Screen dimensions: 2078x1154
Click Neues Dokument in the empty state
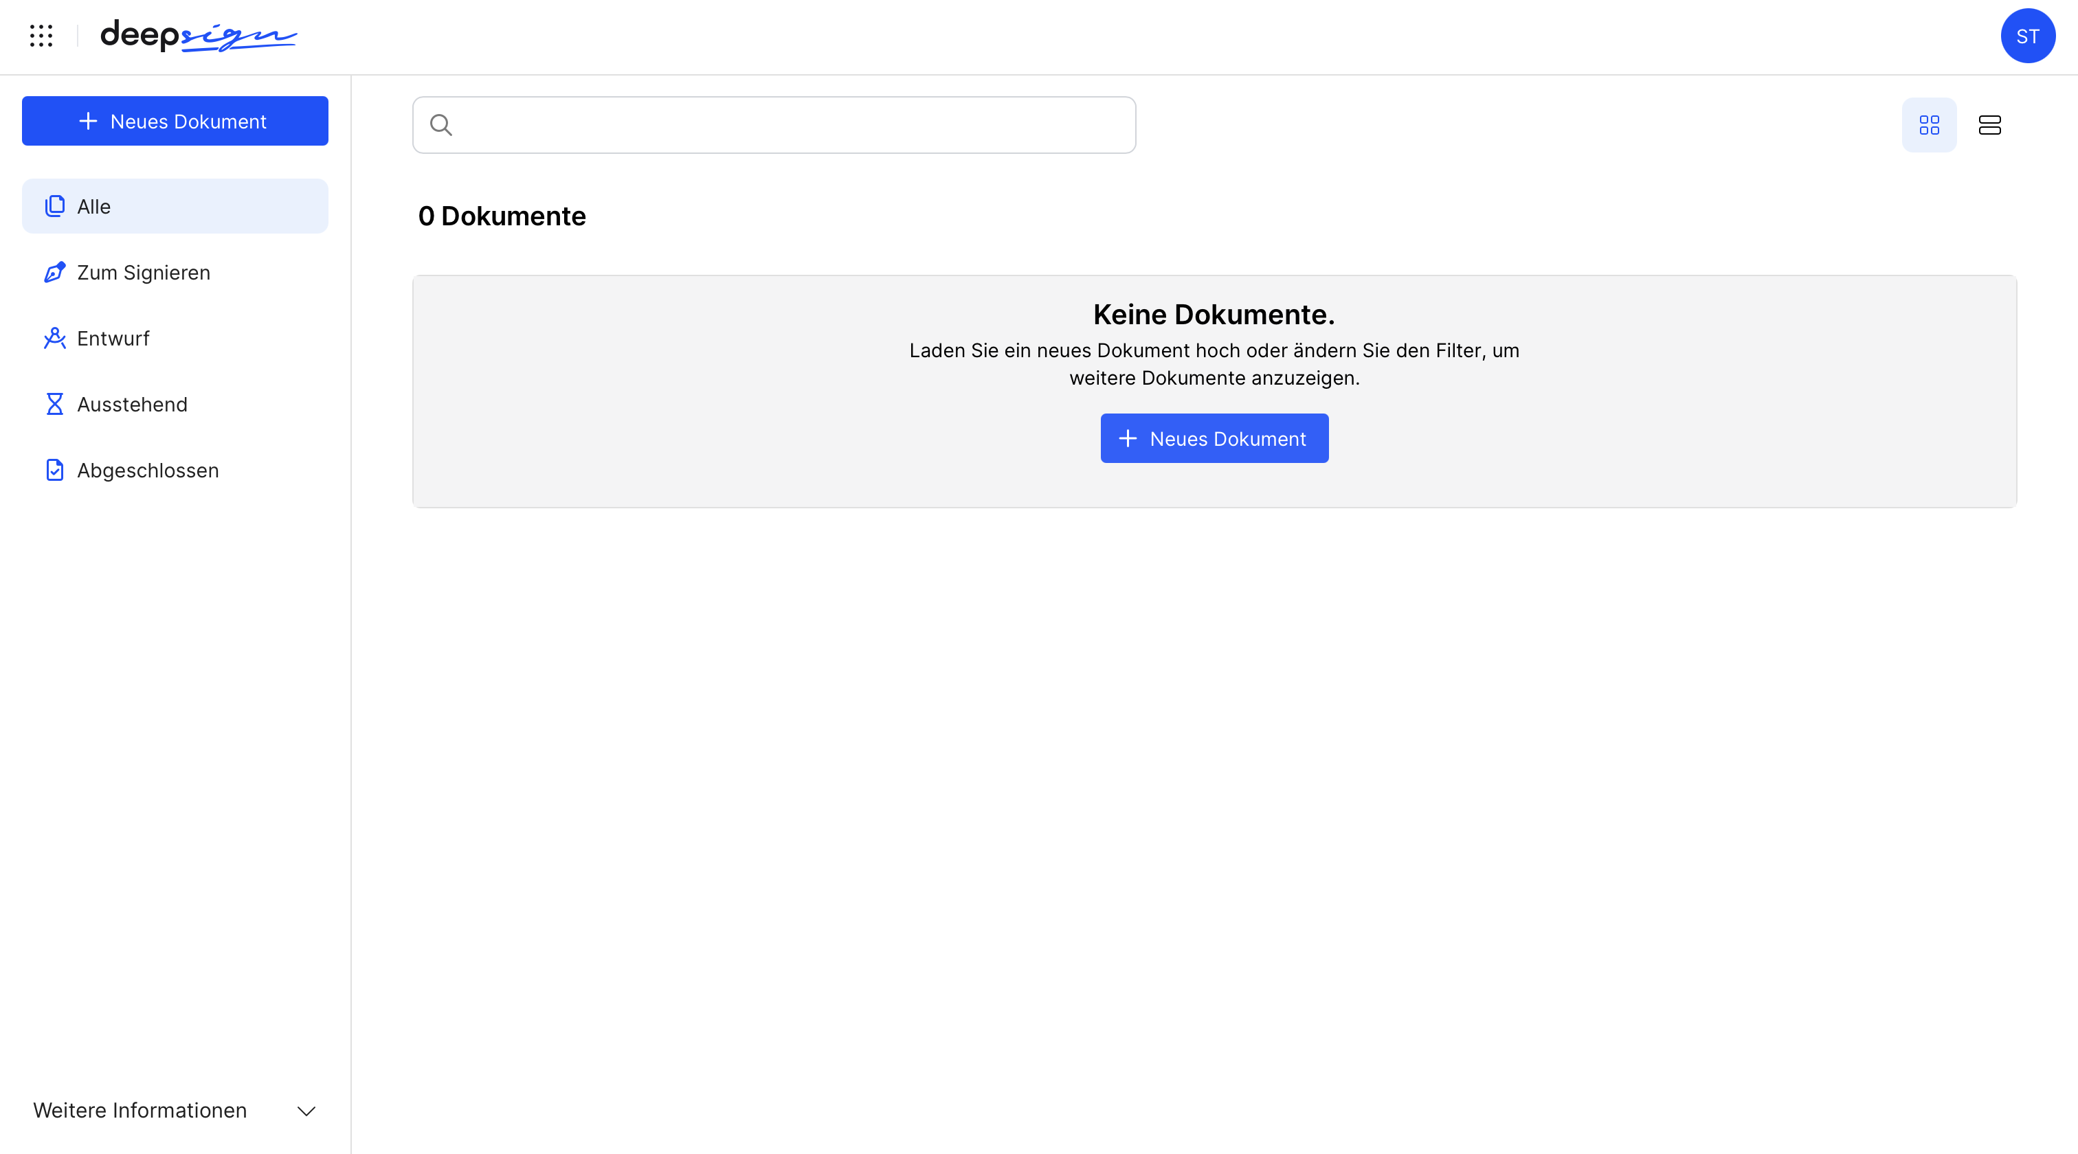tap(1214, 438)
